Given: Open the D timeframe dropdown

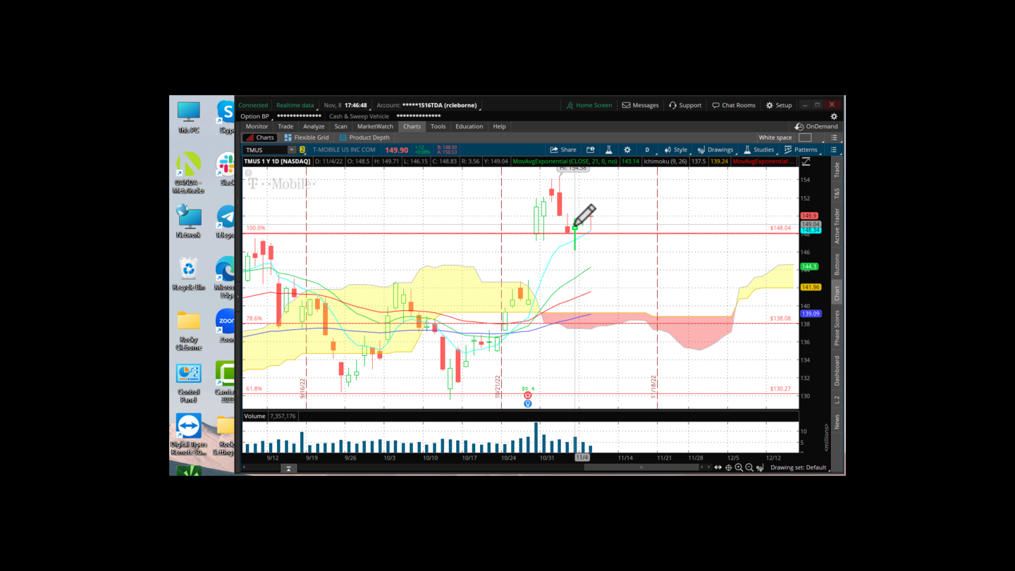Looking at the screenshot, I should [x=647, y=149].
